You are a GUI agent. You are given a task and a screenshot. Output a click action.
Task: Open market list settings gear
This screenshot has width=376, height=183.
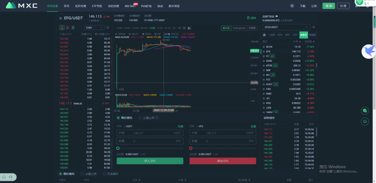[314, 27]
